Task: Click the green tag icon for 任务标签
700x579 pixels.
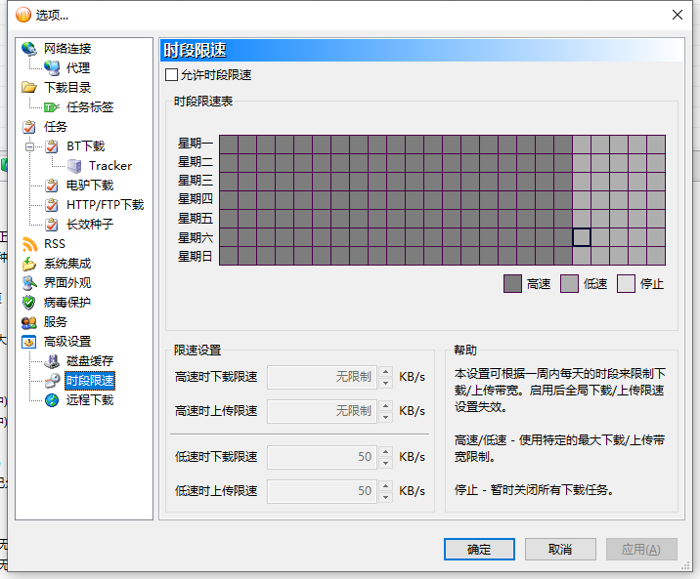Action: point(52,107)
